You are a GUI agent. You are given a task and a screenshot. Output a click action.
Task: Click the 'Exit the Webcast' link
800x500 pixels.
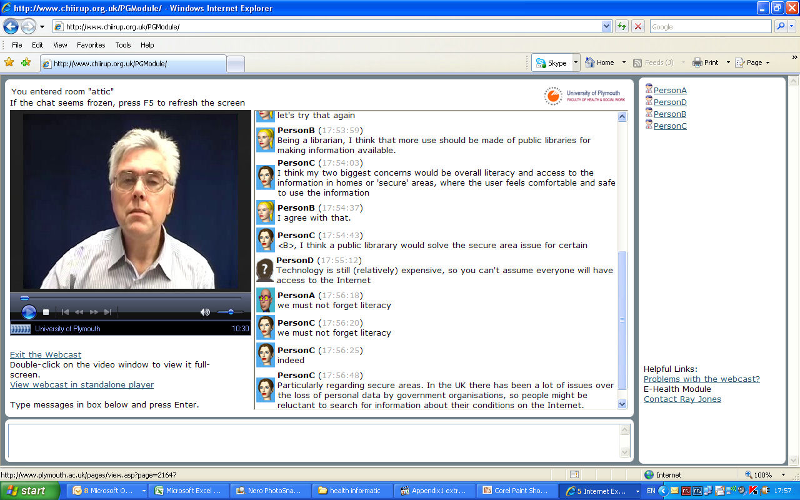(x=46, y=354)
